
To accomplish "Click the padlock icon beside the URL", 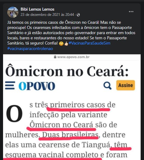I will (55, 57).
